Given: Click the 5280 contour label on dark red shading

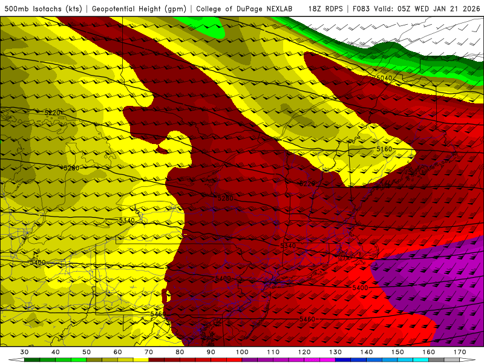Looking at the screenshot, I should (x=226, y=198).
